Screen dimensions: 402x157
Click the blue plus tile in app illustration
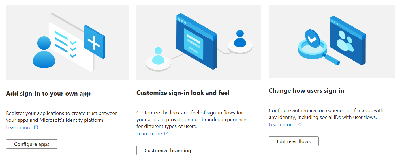[x=94, y=42]
